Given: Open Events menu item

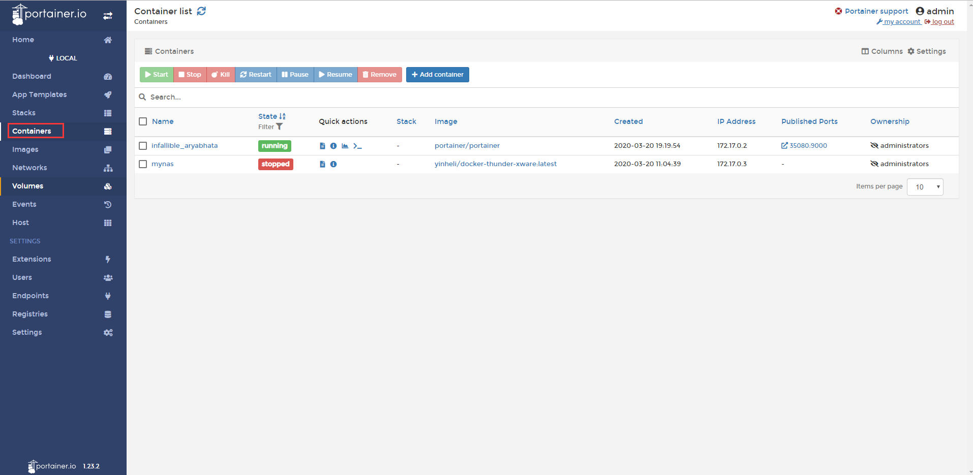Looking at the screenshot, I should click(24, 204).
